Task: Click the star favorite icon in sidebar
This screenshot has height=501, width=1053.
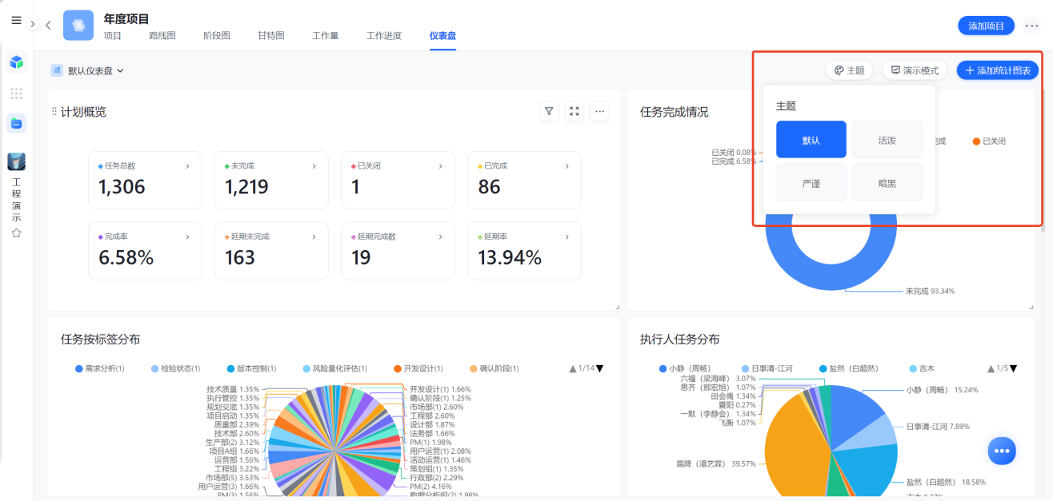Action: tap(16, 233)
